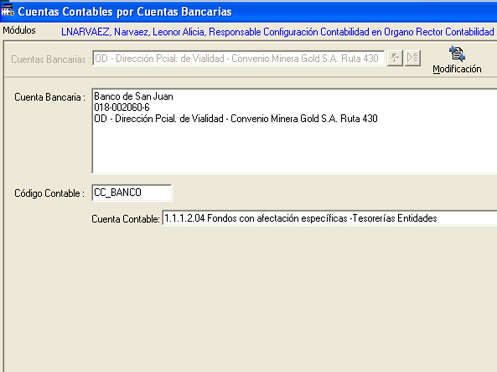Click the LNARVAEZ user info text
497x372 pixels.
(x=277, y=31)
